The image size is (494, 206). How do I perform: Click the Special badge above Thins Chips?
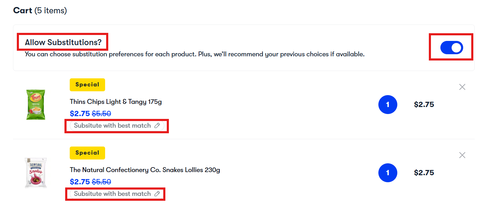87,85
